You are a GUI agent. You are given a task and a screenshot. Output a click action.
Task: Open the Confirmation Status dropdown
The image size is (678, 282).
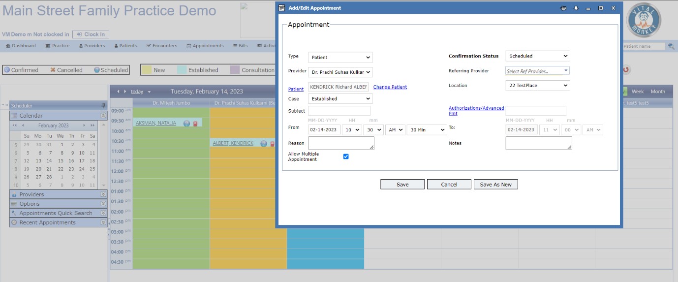coord(537,56)
